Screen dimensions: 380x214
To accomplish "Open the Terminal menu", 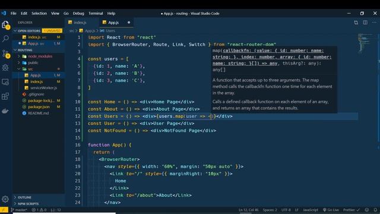I will 96,13.
